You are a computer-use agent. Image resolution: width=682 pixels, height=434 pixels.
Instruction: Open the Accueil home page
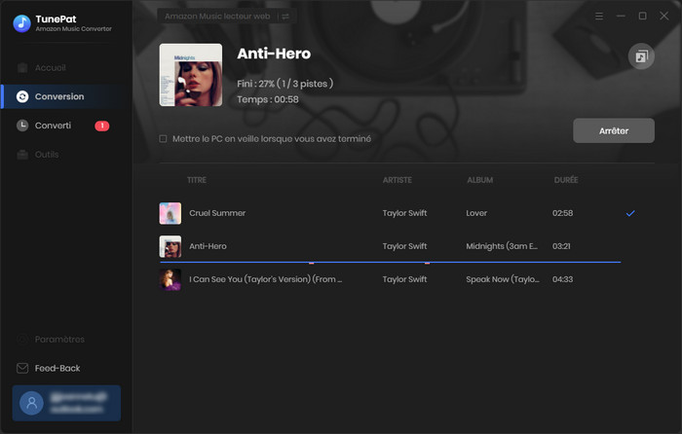[50, 68]
